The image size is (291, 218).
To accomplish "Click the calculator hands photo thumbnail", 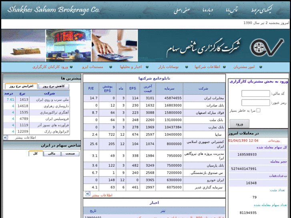I will pos(115,46).
